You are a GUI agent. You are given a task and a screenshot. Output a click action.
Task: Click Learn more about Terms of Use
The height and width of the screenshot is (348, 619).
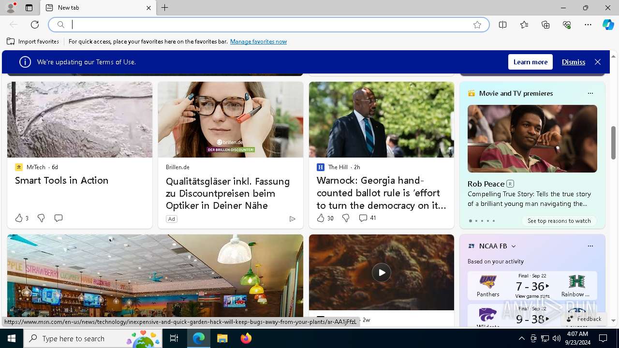tap(531, 62)
